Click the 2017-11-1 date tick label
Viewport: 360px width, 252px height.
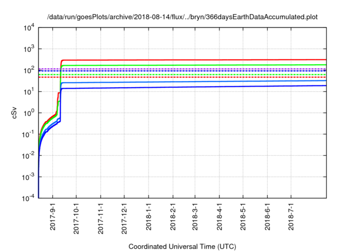[101, 218]
